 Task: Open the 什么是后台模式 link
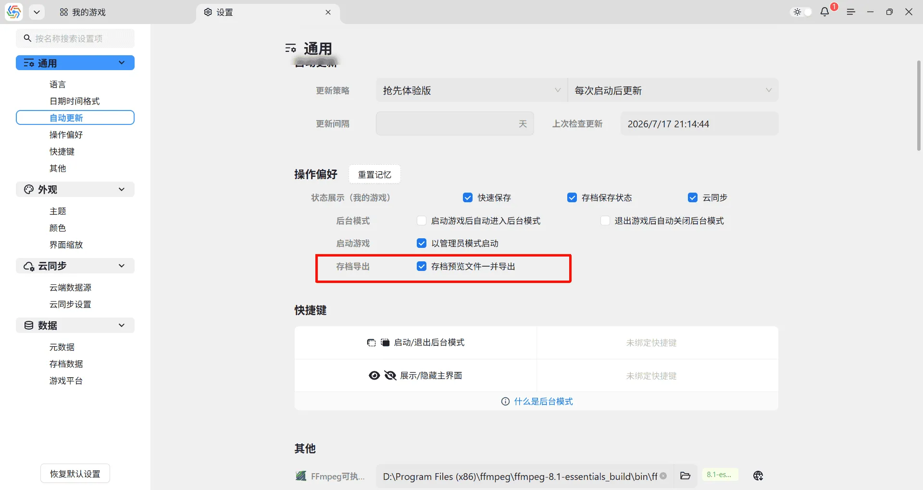pos(543,401)
